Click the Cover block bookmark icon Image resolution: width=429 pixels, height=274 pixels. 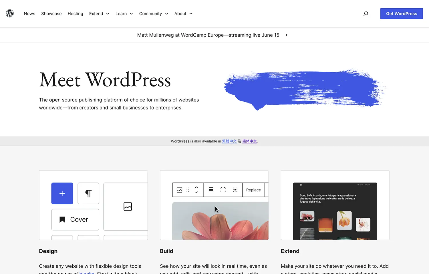click(62, 219)
